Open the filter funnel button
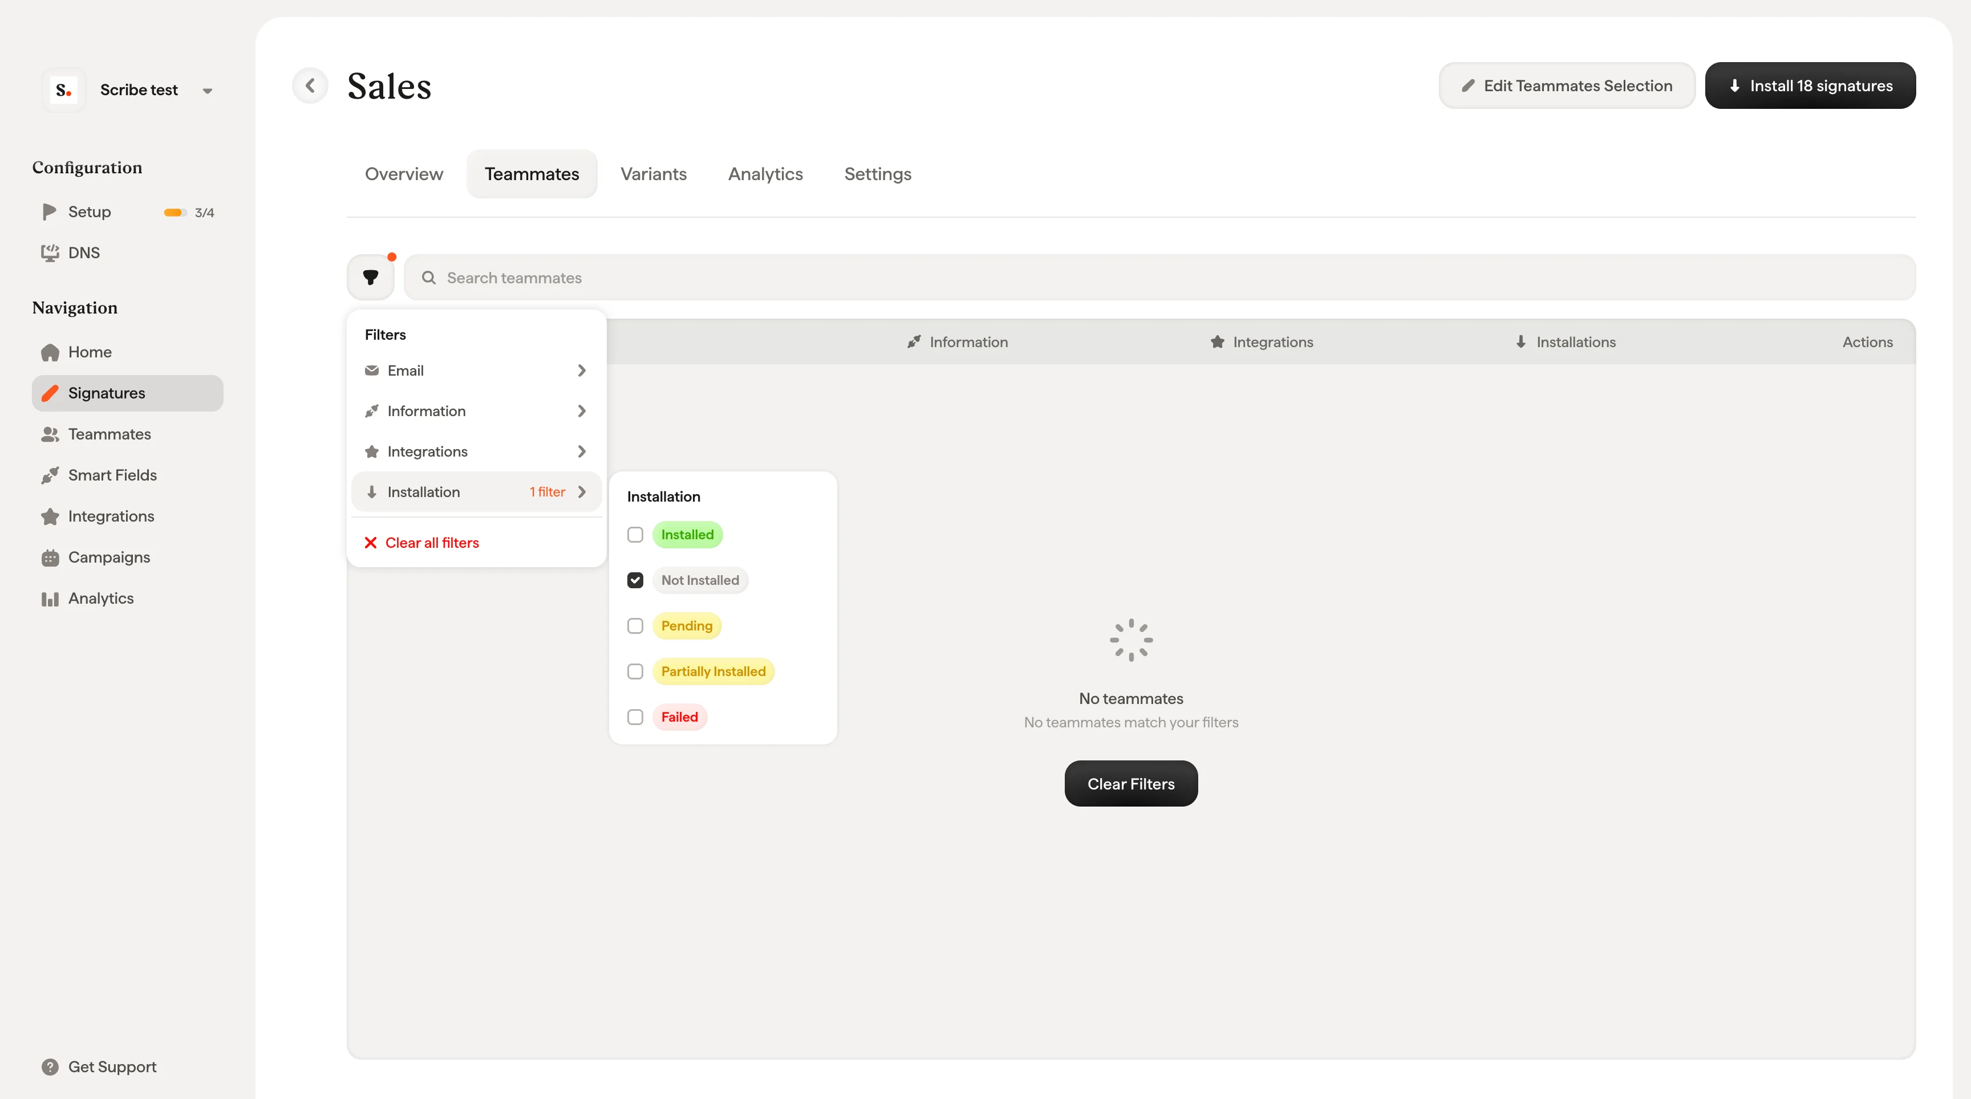Image resolution: width=1971 pixels, height=1099 pixels. click(x=370, y=278)
